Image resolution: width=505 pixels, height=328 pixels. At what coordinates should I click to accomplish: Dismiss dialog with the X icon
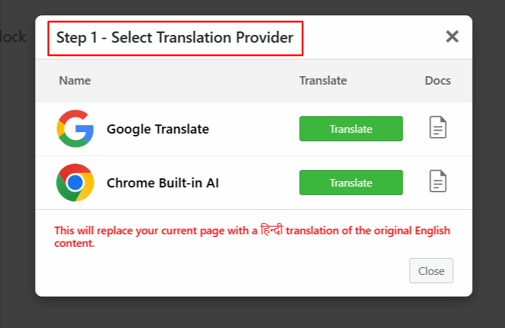pyautogui.click(x=452, y=36)
